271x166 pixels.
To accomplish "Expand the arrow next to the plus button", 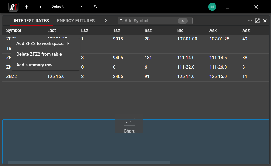I will pos(41,7).
